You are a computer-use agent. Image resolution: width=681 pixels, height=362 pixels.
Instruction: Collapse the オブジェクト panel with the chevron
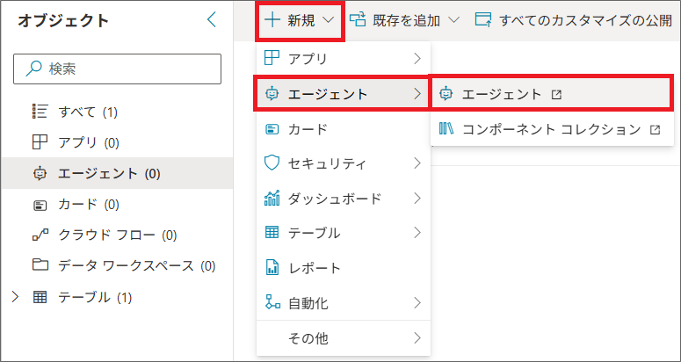(x=212, y=20)
